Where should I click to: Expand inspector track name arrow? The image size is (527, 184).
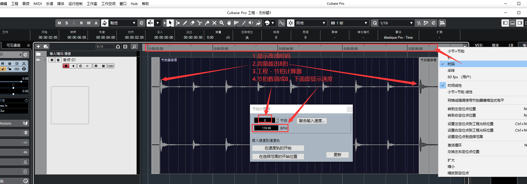pos(21,54)
